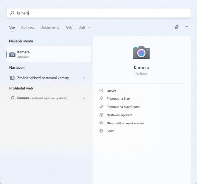Click the account/organization icon beside the three dots
Screen dimensions: 197x184
177,27
